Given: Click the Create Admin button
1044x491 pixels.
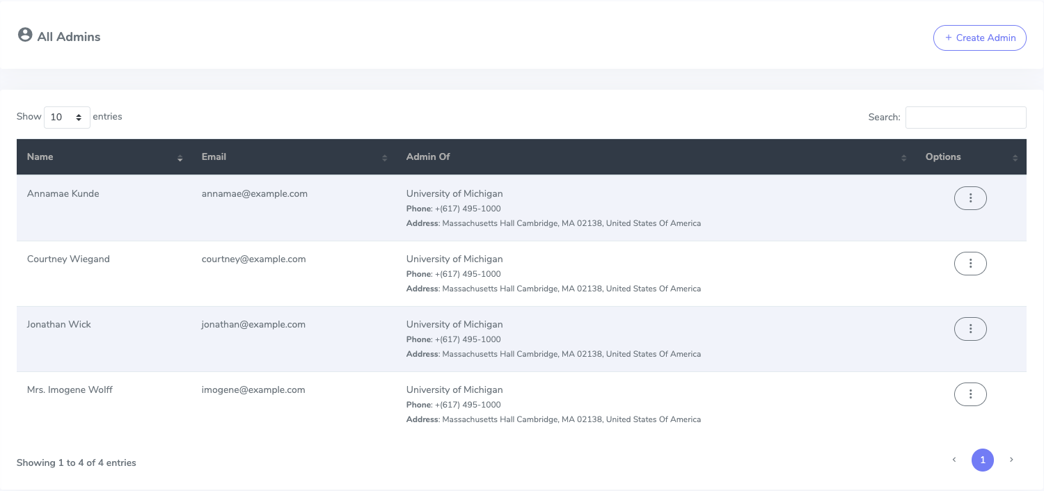Looking at the screenshot, I should [979, 38].
